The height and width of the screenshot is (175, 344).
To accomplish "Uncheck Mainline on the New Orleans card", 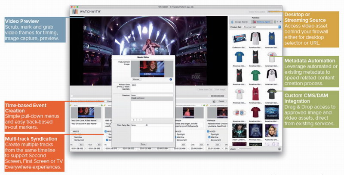I will [209, 137].
